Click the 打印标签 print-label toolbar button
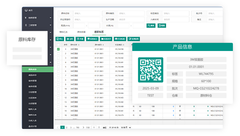 tap(120, 39)
